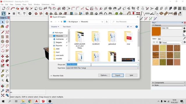Activate the Move tool
This screenshot has width=186, height=104.
[3, 56]
